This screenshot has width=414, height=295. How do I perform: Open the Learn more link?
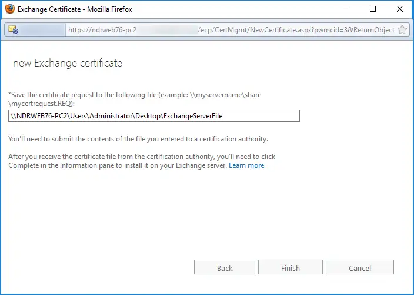(246, 165)
